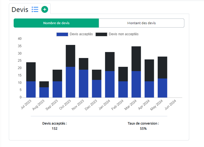
Task: Pick the dark bar segment for Nov 2023
Action: tap(83, 64)
